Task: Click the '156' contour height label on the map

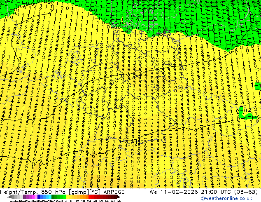Action: tap(139, 142)
